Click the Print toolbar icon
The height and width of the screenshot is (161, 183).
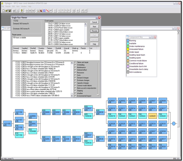(x=14, y=11)
